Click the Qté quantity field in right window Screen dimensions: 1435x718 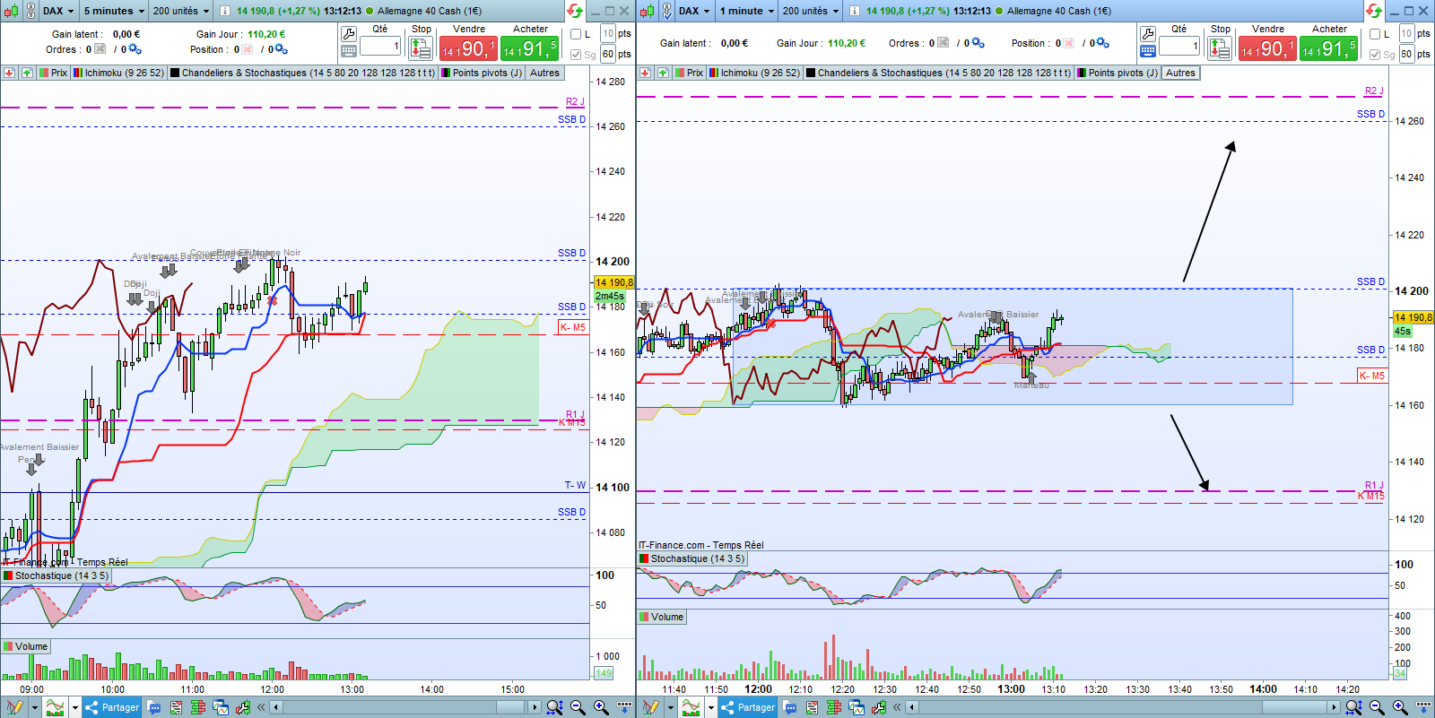tap(1178, 46)
